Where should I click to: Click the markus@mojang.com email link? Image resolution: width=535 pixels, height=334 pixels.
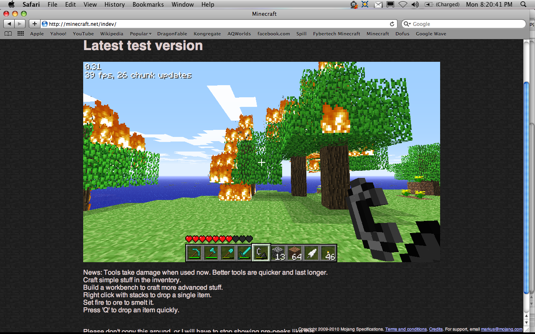(x=502, y=329)
